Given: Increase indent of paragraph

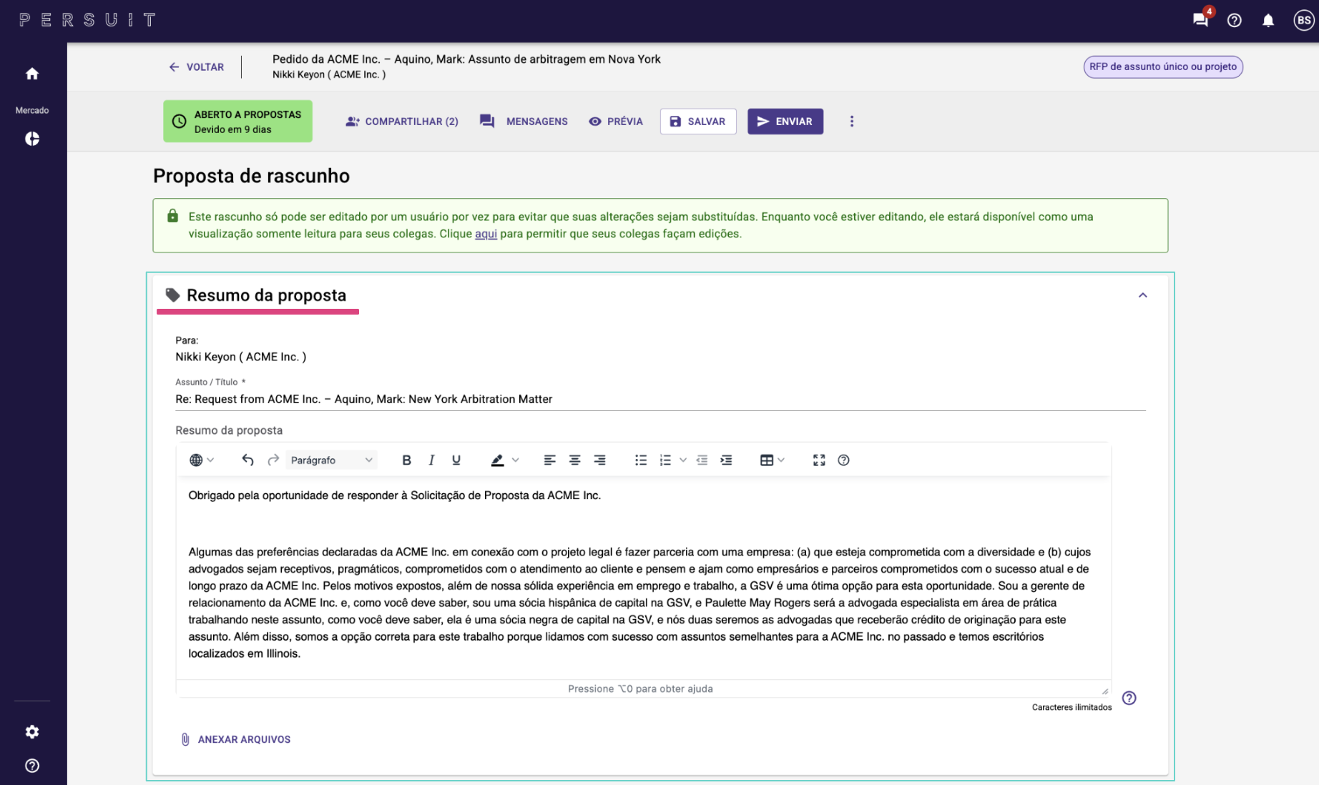Looking at the screenshot, I should point(726,460).
